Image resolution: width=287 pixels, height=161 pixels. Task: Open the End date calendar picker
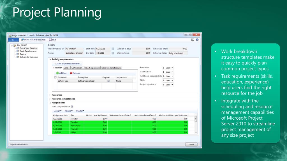click(x=113, y=53)
